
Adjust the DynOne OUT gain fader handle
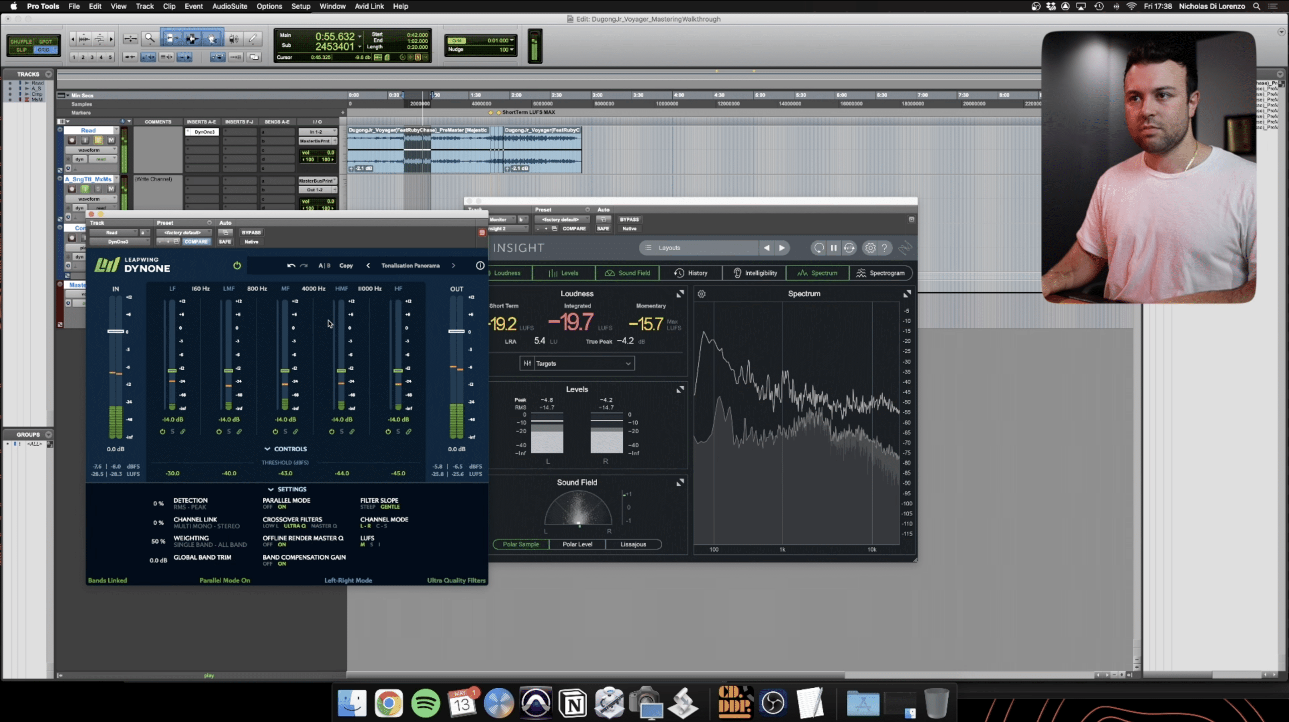pyautogui.click(x=456, y=331)
